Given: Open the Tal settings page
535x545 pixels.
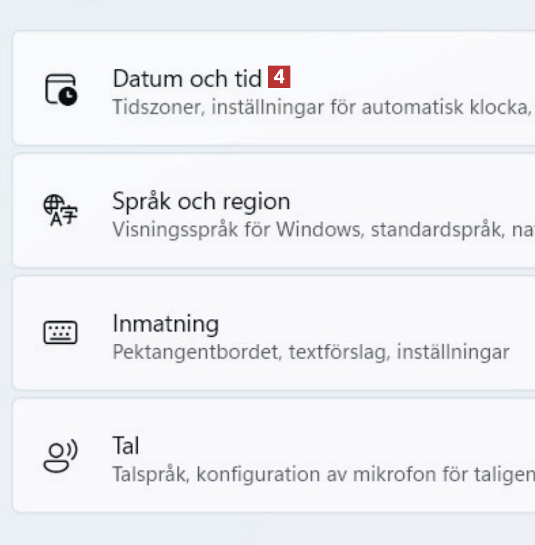Looking at the screenshot, I should point(125,446).
